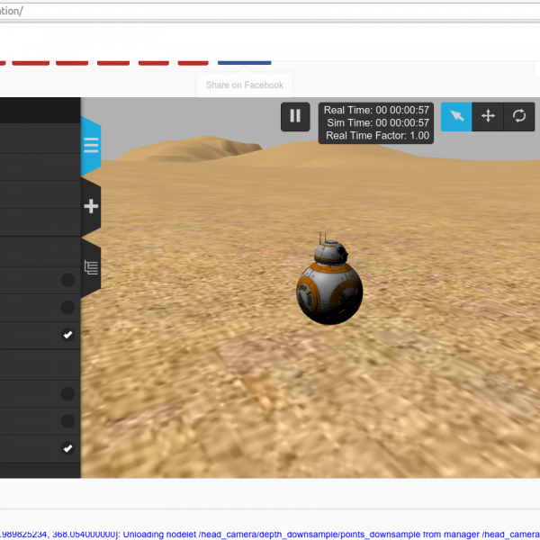Viewport: 540px width, 540px height.
Task: Activate the arrow selection mode tool
Action: pyautogui.click(x=456, y=117)
